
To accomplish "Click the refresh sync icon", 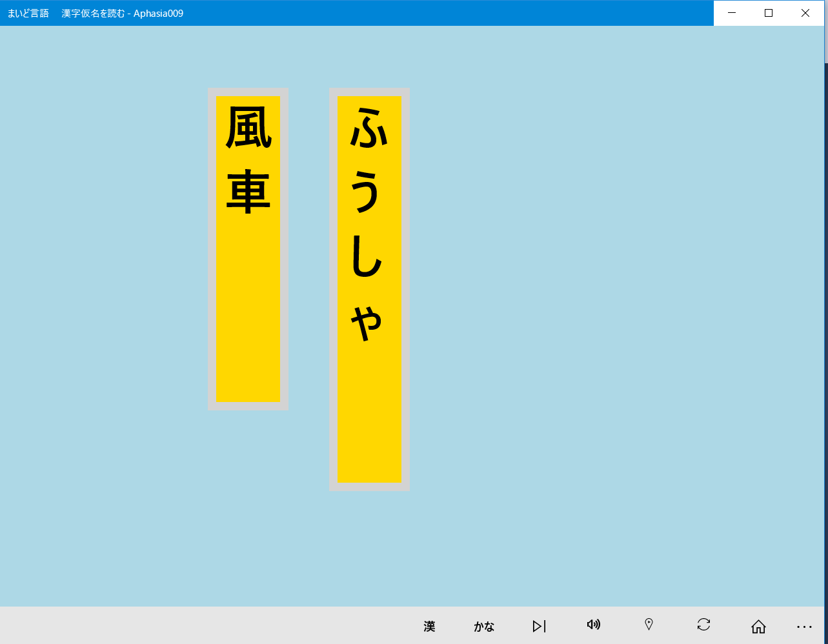I will (703, 624).
